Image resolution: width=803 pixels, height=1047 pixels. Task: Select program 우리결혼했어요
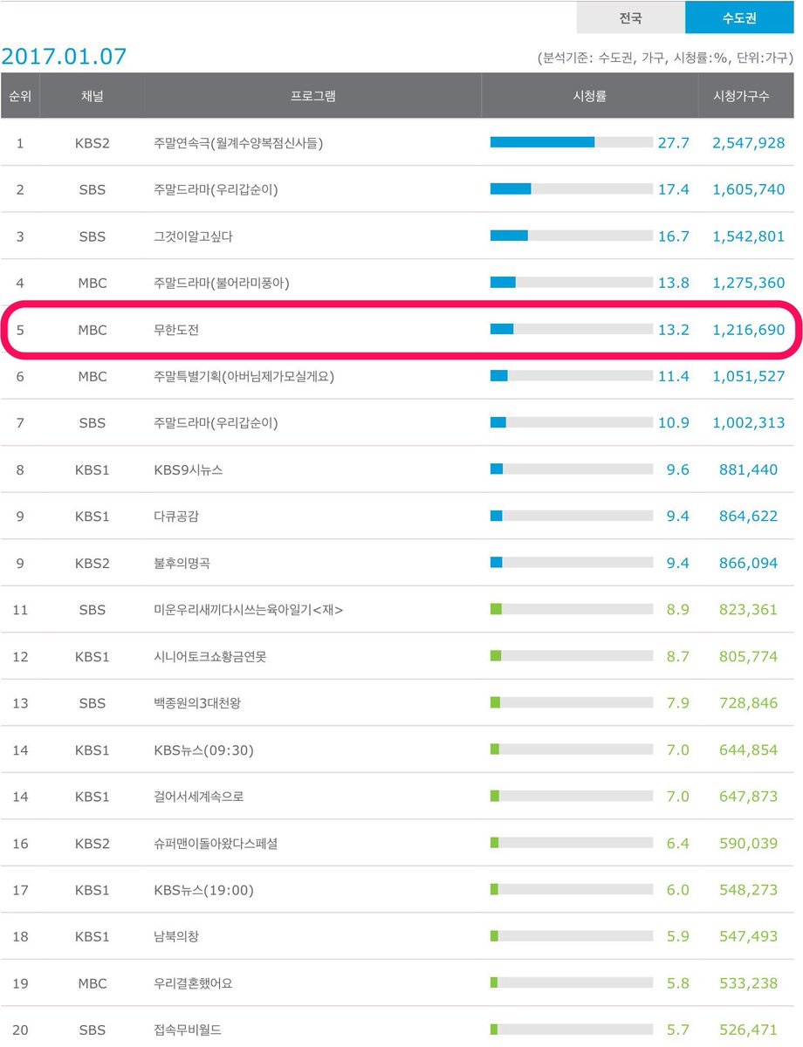[x=193, y=983]
